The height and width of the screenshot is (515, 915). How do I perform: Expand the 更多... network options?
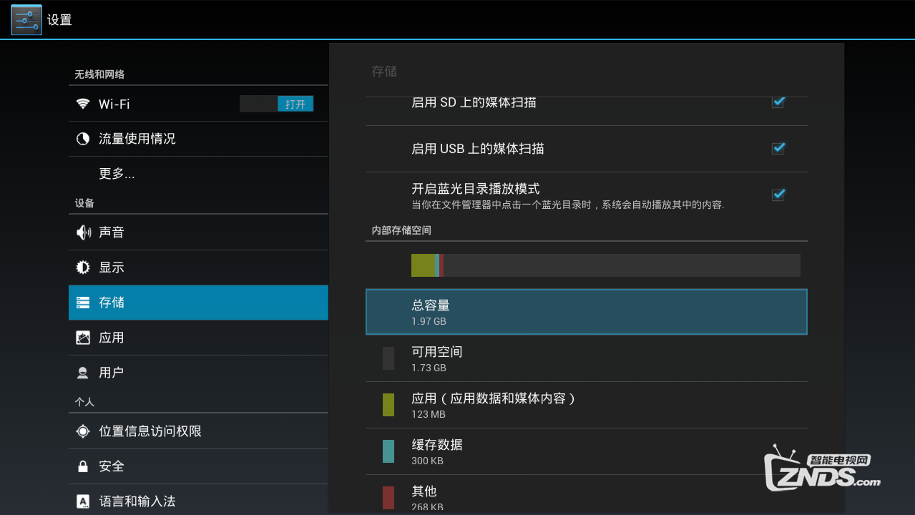[117, 174]
